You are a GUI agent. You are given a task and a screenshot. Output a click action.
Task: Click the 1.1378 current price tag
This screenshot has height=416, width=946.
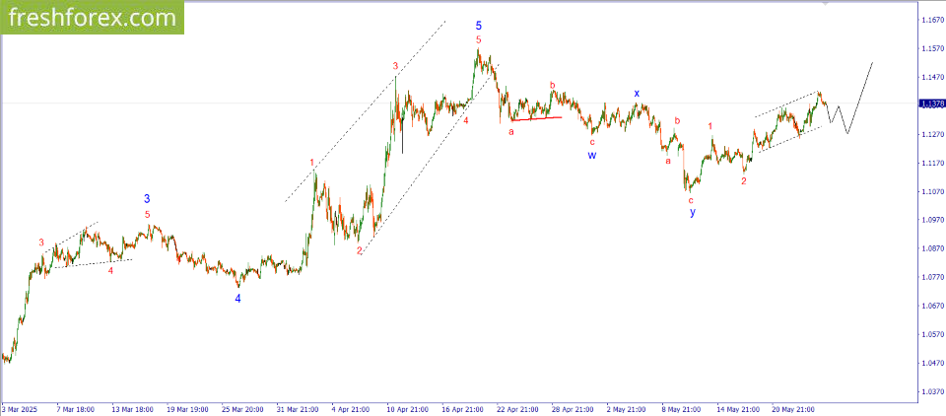click(931, 104)
